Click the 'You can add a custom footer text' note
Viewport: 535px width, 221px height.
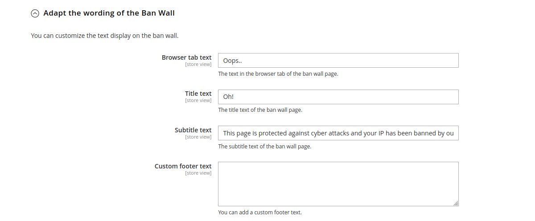pos(259,213)
